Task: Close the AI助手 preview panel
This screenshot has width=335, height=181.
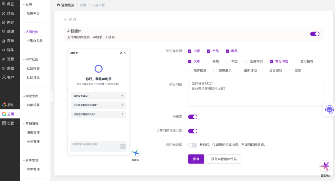Action: pos(125,53)
